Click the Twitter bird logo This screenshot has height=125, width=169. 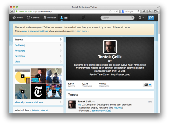click(x=84, y=17)
